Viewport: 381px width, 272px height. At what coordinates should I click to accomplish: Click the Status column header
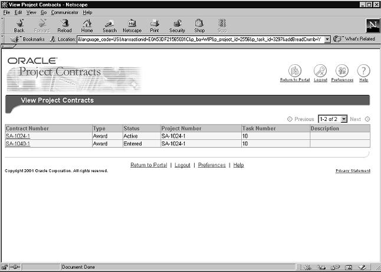pyautogui.click(x=142, y=129)
